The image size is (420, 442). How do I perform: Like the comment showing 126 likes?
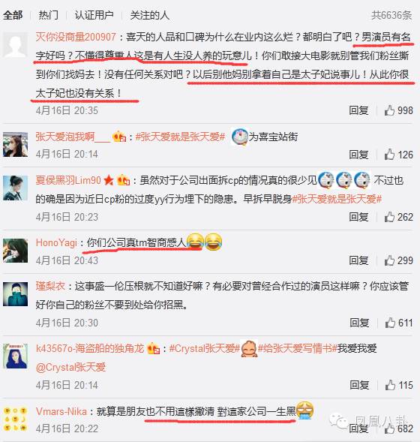[x=389, y=155]
